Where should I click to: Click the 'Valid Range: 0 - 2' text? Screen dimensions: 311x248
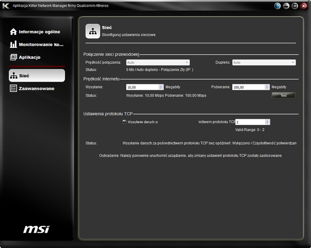pyautogui.click(x=250, y=130)
